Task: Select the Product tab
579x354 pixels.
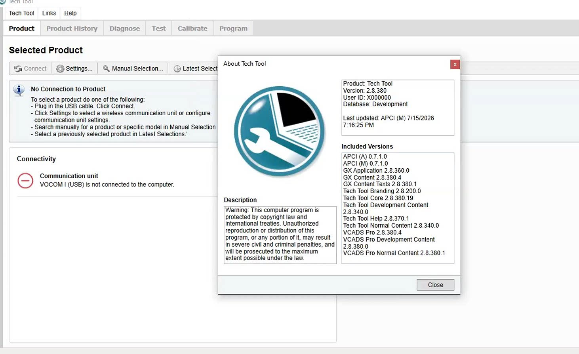Action: [x=22, y=29]
